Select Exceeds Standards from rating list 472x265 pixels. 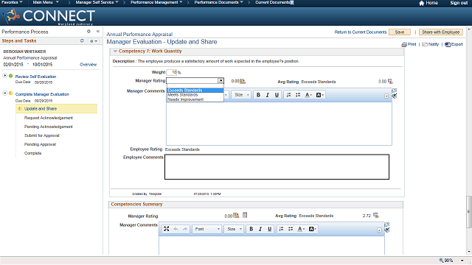click(195, 91)
